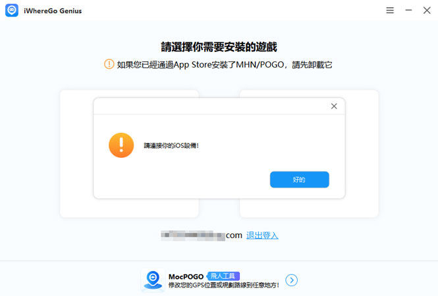438x296 pixels.
Task: Click the 飛人工具 badge
Action: pyautogui.click(x=223, y=276)
